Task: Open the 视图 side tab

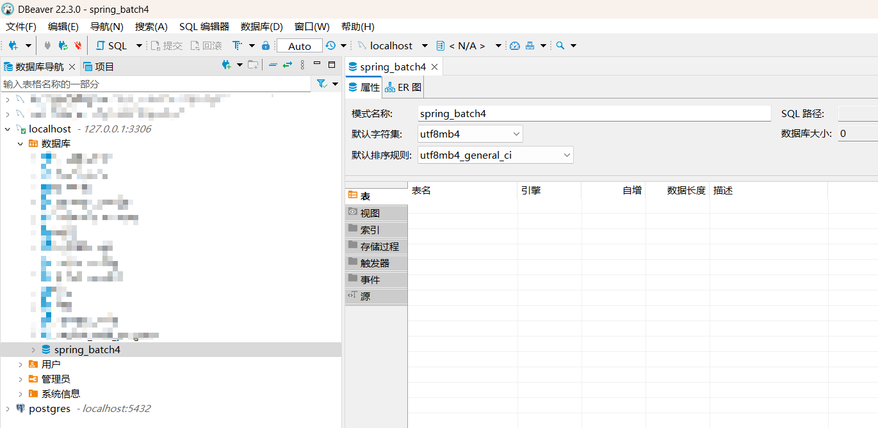Action: tap(377, 213)
